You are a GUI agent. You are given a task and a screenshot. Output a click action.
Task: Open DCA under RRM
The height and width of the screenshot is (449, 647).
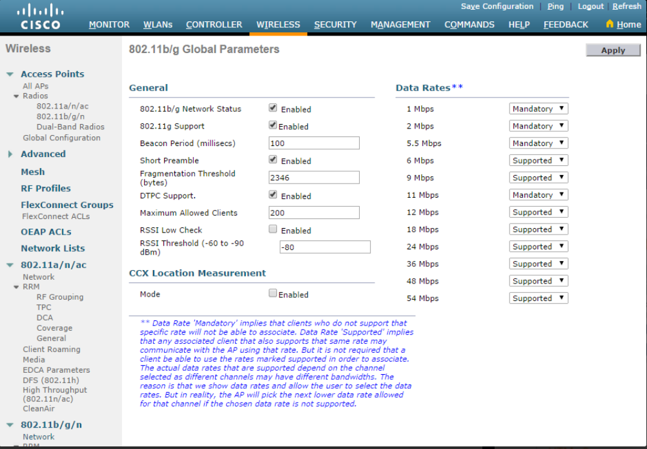[x=45, y=318]
